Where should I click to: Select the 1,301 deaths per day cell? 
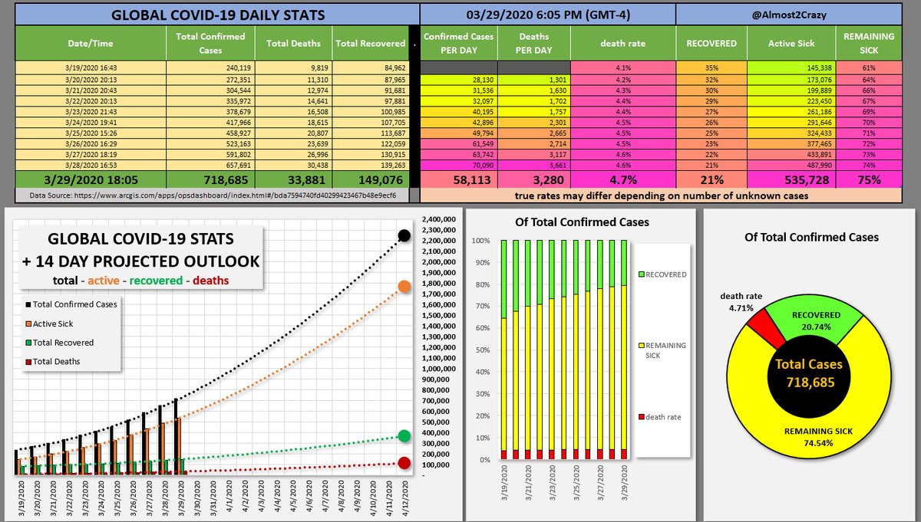pos(534,78)
